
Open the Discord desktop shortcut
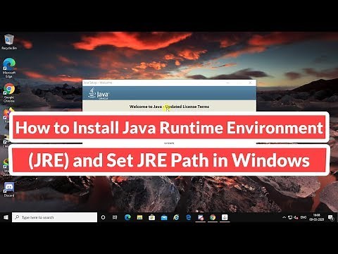point(9,190)
